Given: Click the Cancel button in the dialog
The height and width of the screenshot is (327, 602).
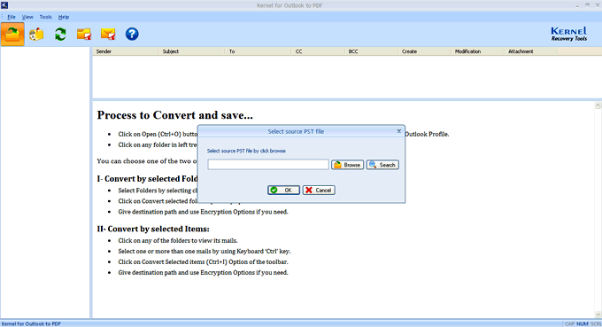Looking at the screenshot, I should click(319, 191).
